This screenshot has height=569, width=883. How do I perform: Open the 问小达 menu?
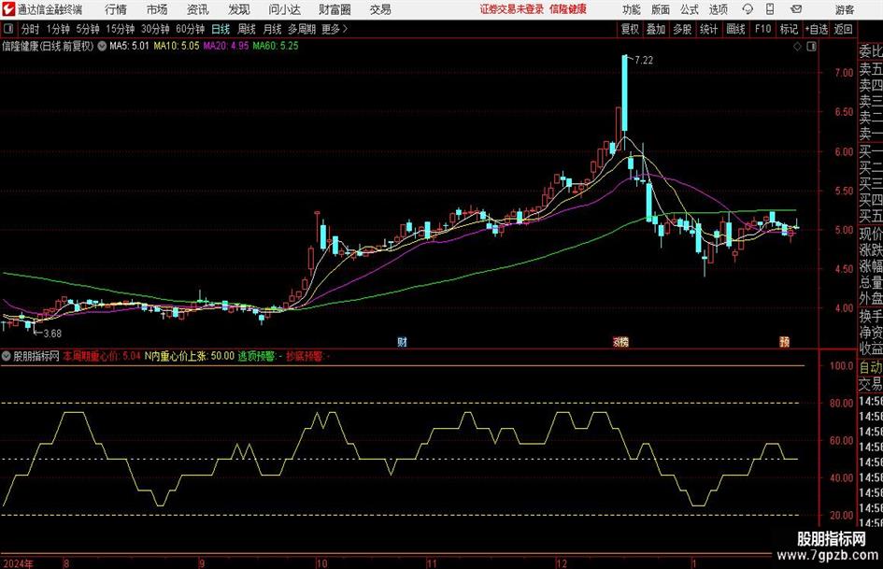click(284, 9)
